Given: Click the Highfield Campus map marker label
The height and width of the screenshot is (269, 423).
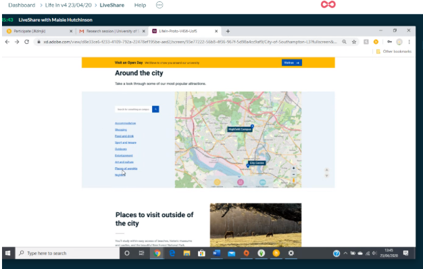Looking at the screenshot, I should click(x=240, y=129).
